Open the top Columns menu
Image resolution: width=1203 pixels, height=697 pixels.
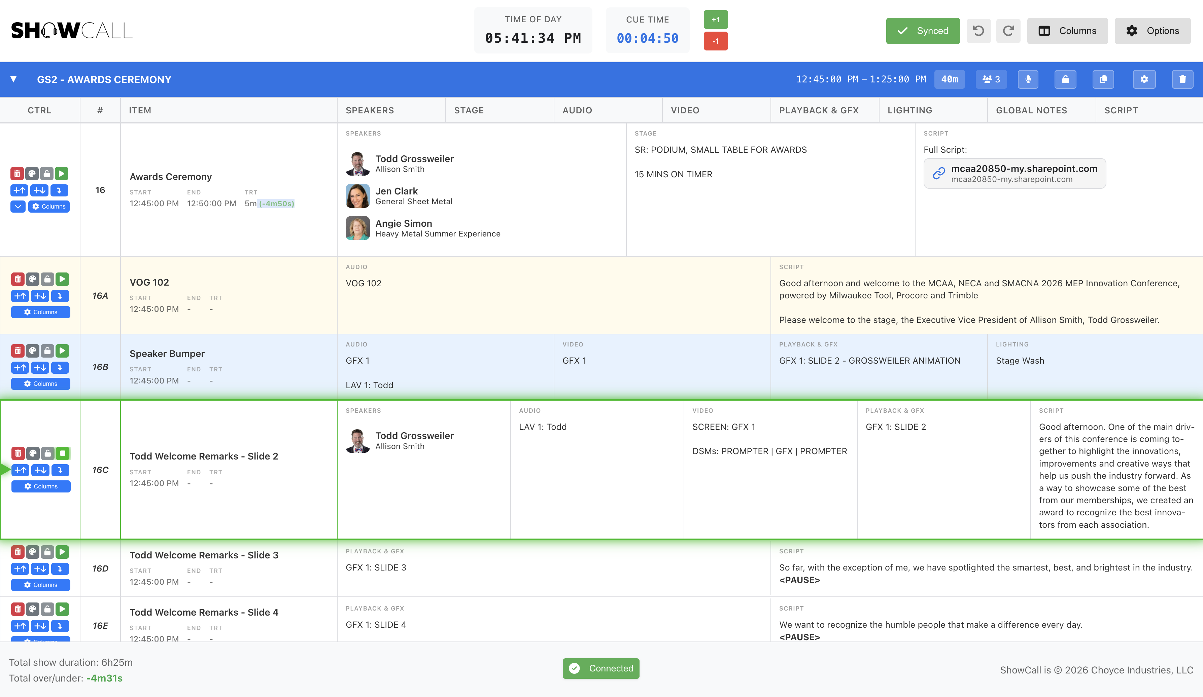click(x=1067, y=31)
